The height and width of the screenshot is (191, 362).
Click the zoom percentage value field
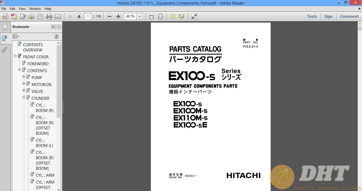click(x=130, y=16)
